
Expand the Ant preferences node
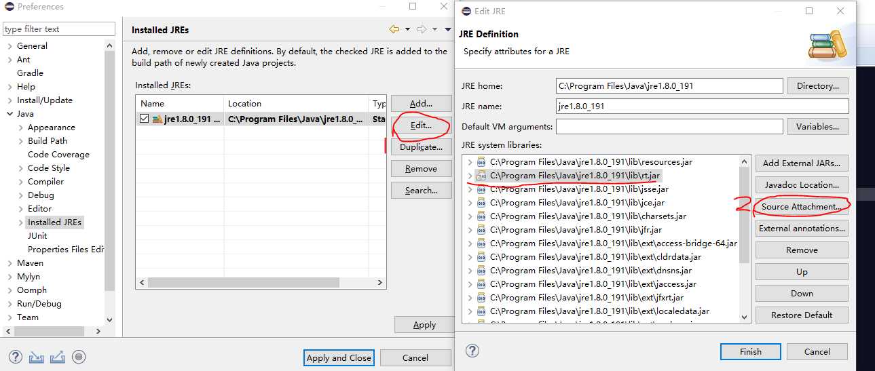click(10, 60)
